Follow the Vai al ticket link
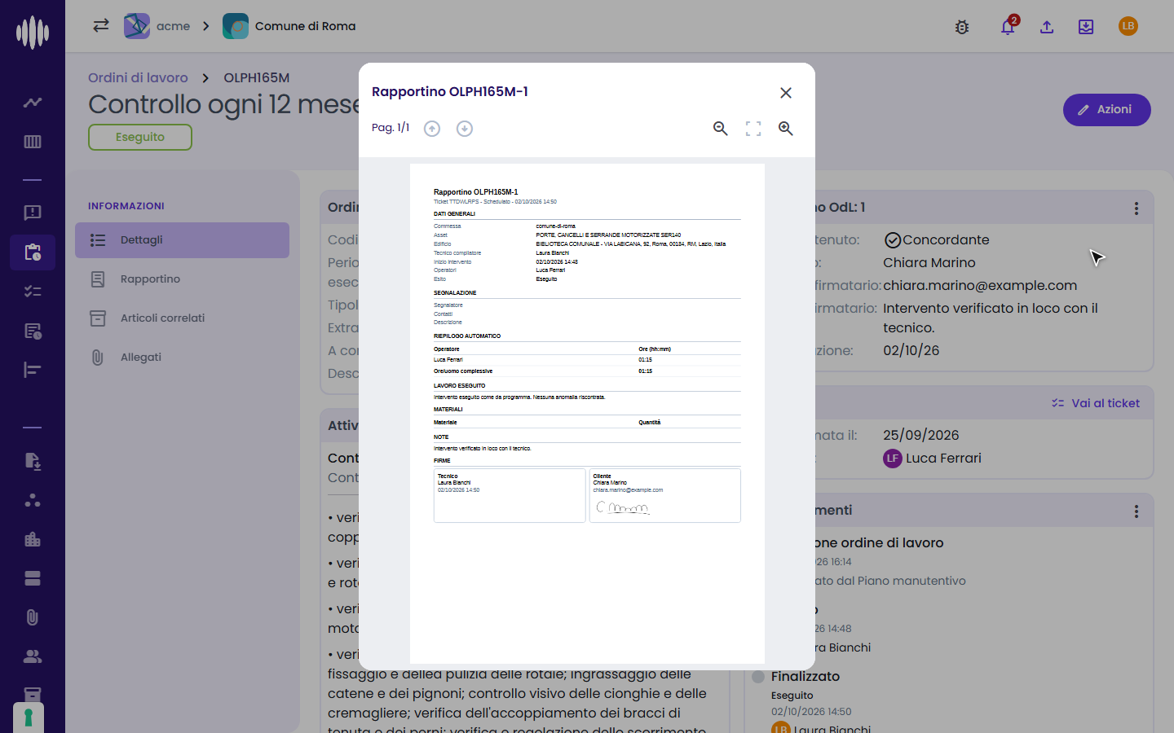Viewport: 1174px width, 733px height. point(1096,403)
